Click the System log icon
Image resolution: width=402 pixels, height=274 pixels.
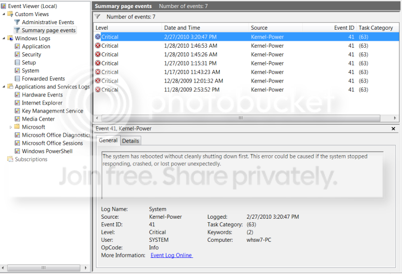click(17, 70)
